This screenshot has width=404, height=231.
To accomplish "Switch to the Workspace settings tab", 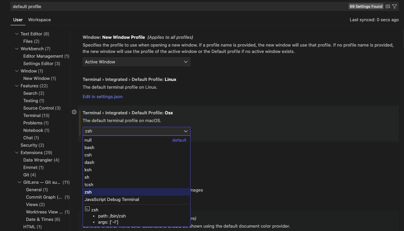I will coord(39,20).
